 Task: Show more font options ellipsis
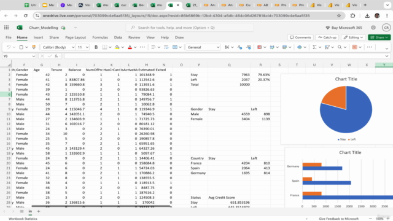coord(142,47)
